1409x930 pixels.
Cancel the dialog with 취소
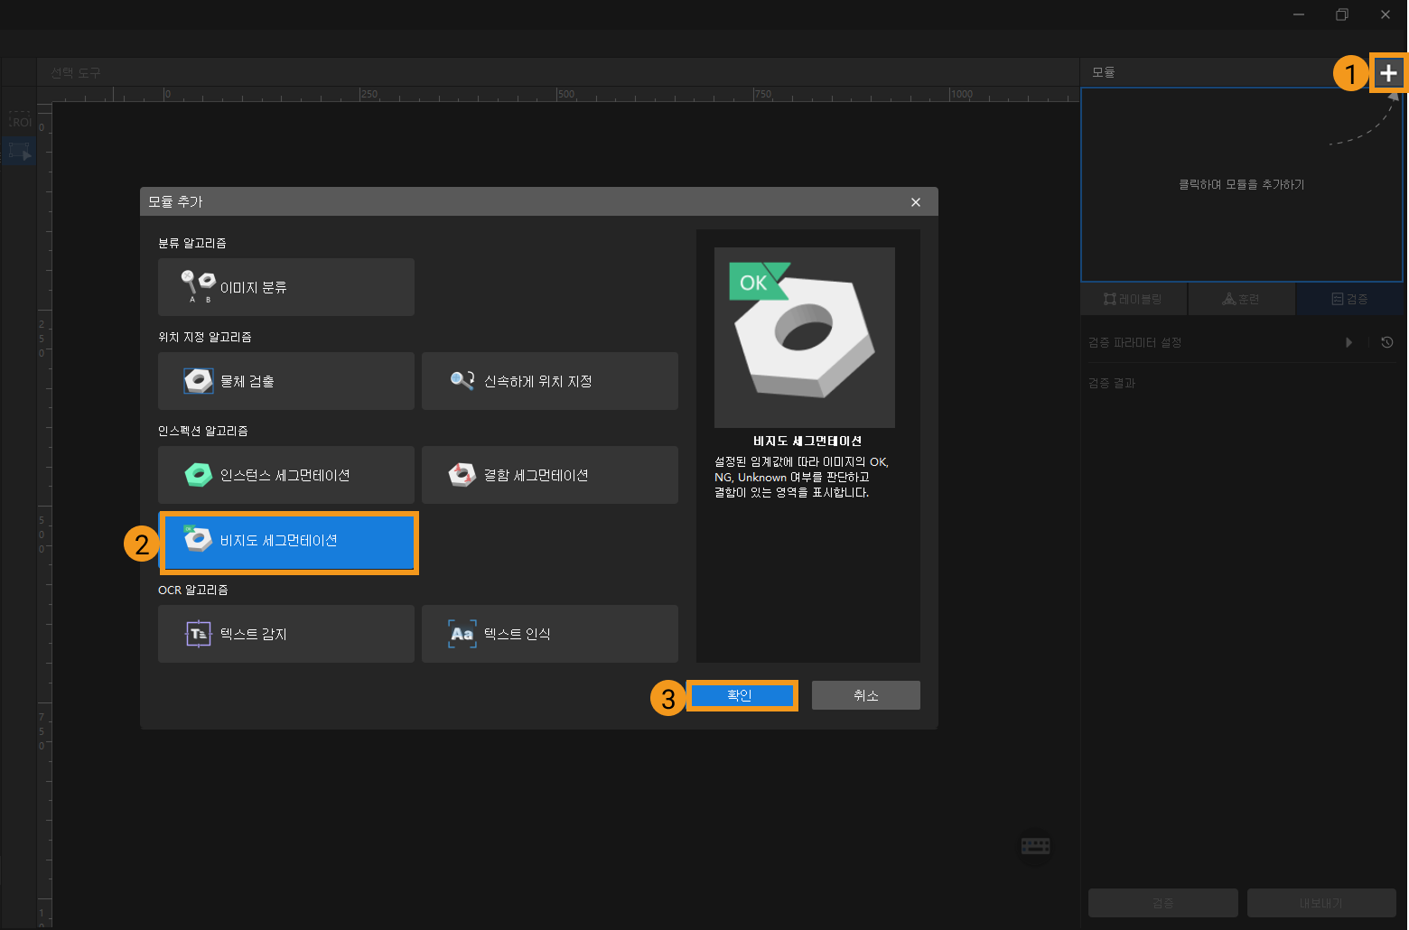click(866, 695)
